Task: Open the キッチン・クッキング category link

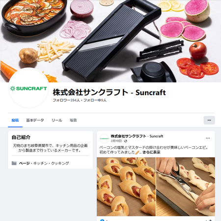Action: pos(51,163)
